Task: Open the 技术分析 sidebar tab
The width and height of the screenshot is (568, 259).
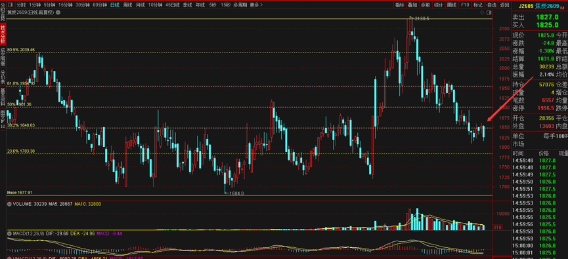Action: [3, 33]
